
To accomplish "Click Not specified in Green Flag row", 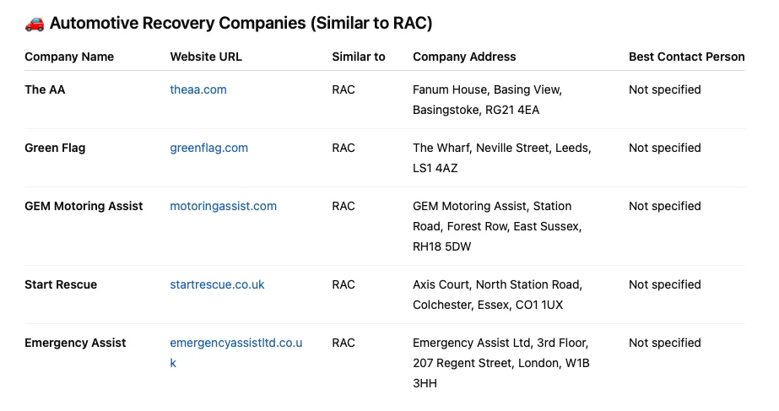I will (x=665, y=148).
